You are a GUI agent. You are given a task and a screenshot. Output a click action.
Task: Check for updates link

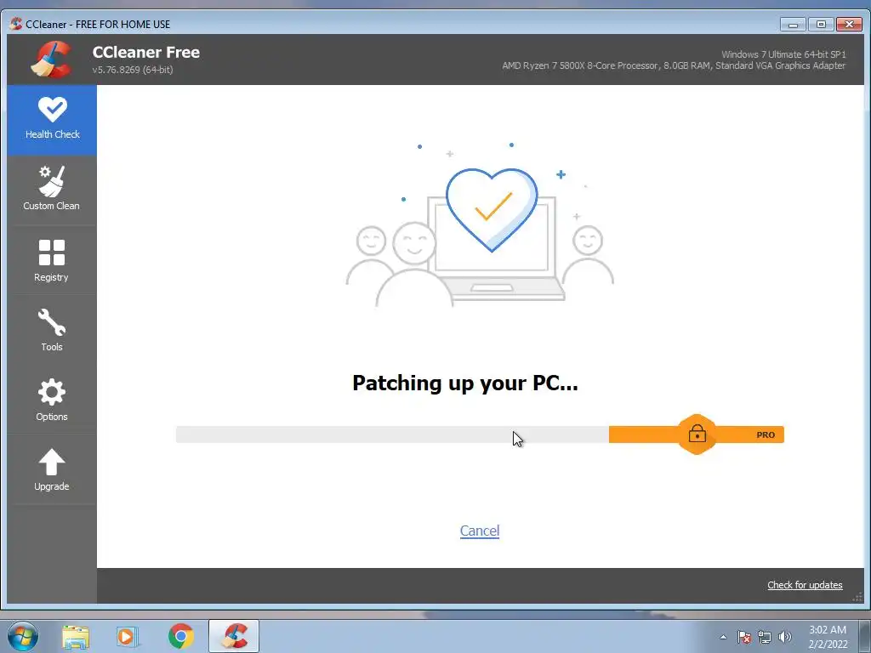coord(805,585)
